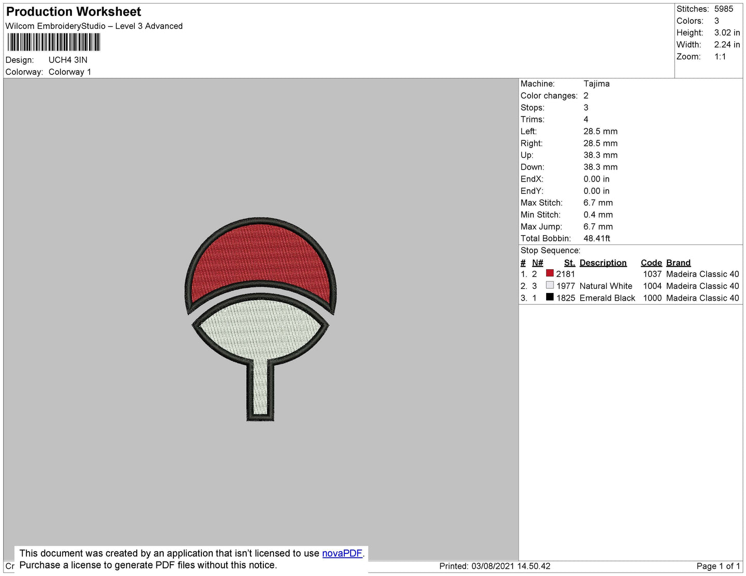Click the Brand column header
This screenshot has width=746, height=576.
tap(678, 262)
